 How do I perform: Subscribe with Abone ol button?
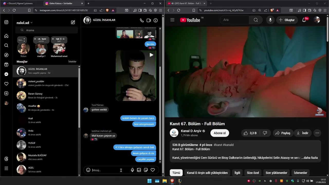(x=220, y=133)
